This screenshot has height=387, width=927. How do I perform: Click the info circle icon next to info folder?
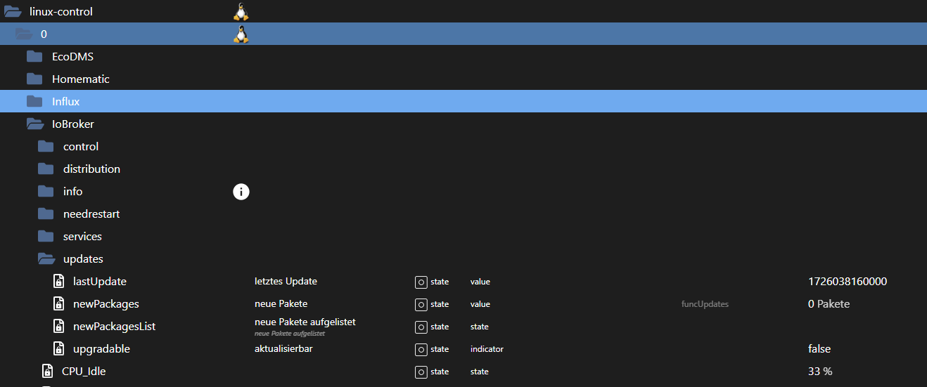241,192
